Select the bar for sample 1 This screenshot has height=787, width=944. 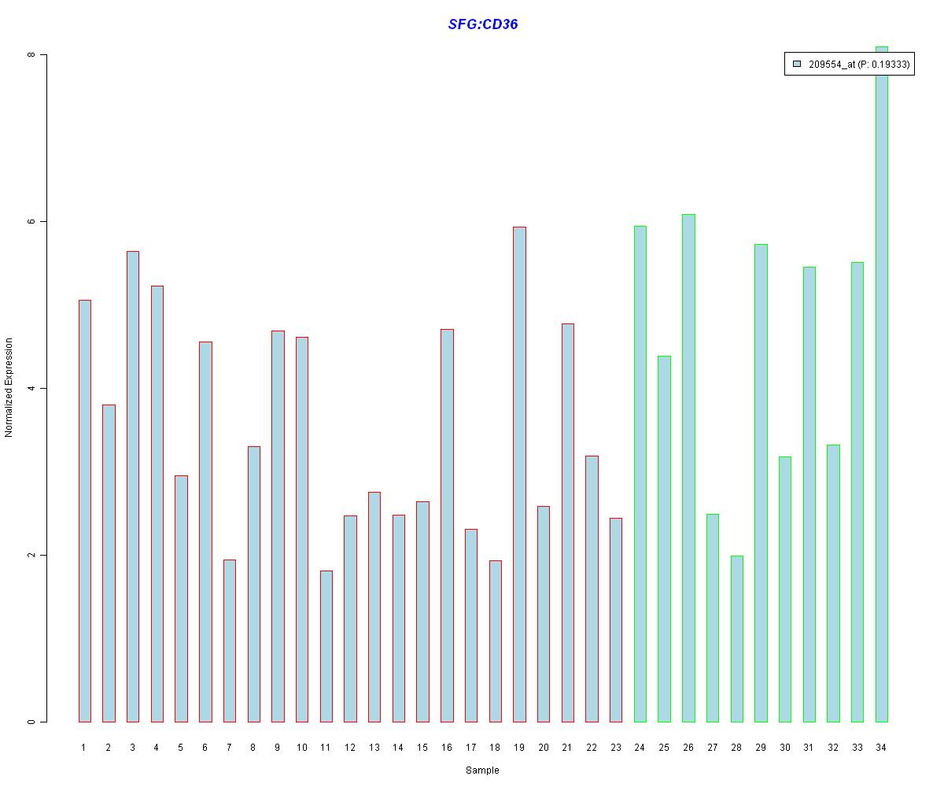[84, 511]
